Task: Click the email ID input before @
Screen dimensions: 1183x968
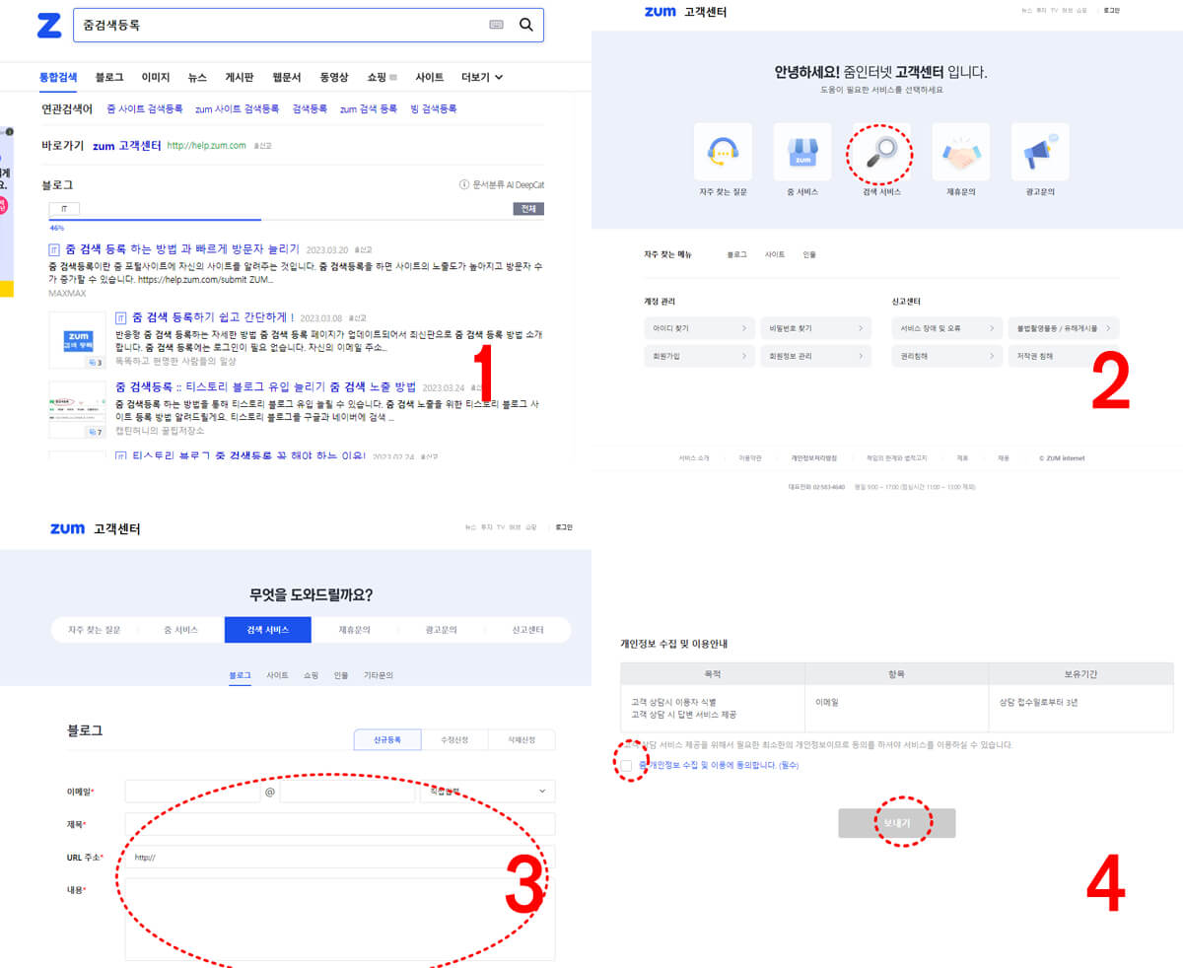Action: (192, 792)
